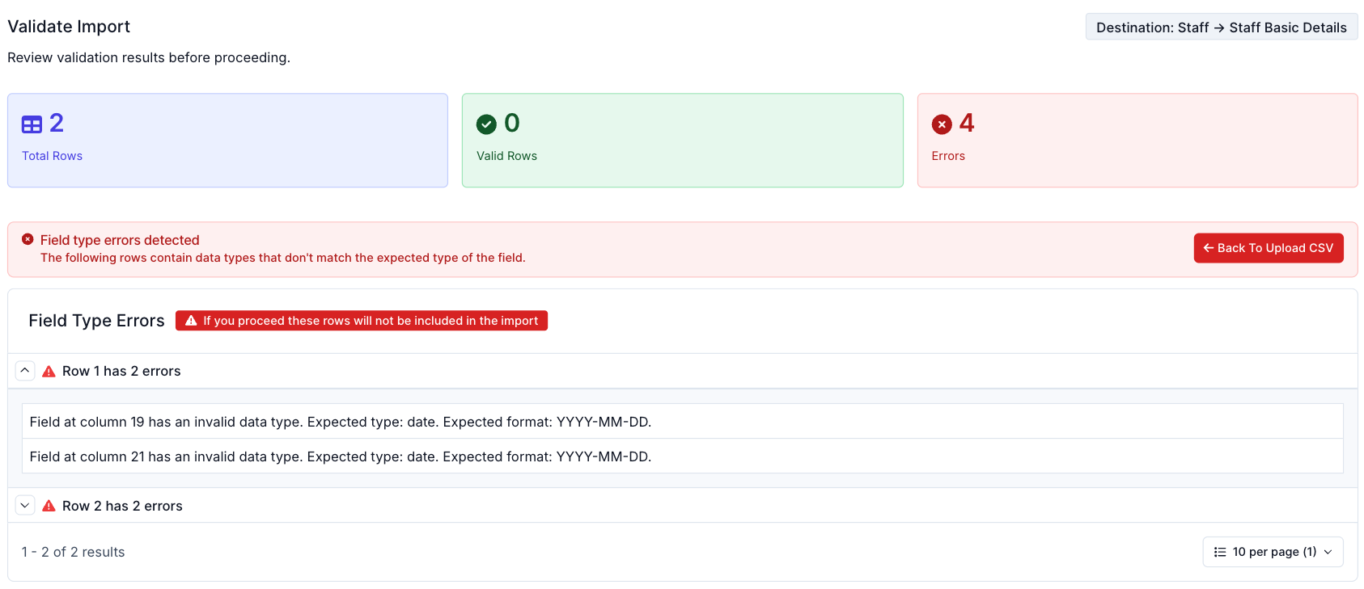This screenshot has width=1364, height=589.
Task: Click the valid rows count '0'
Action: tap(512, 123)
